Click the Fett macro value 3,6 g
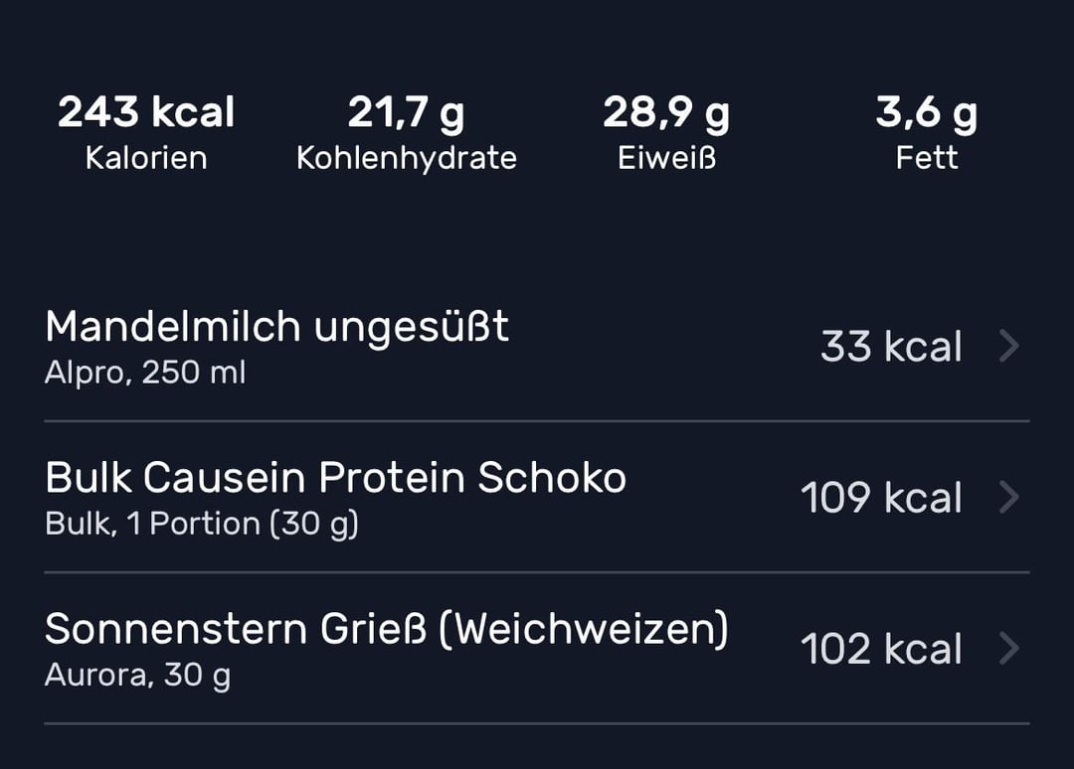Image resolution: width=1074 pixels, height=769 pixels. (927, 112)
